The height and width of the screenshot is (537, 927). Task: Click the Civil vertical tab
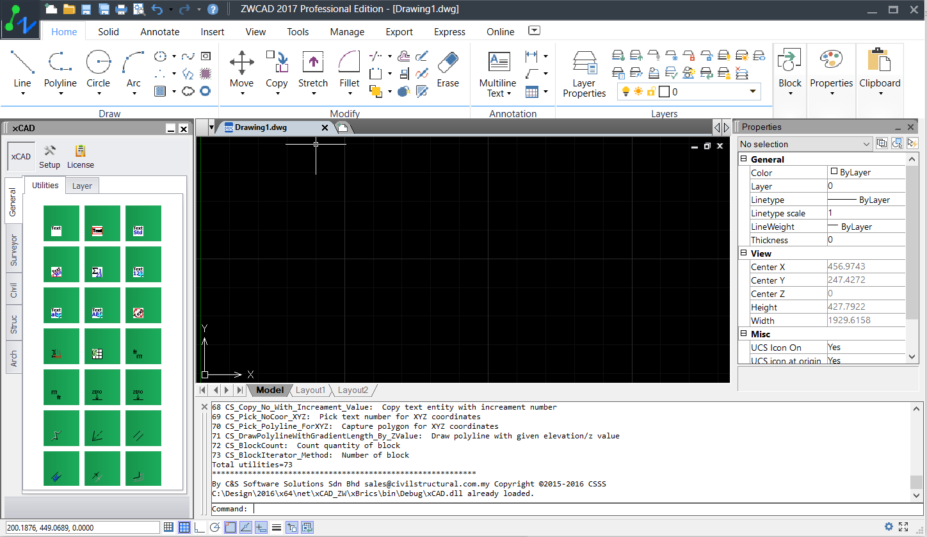point(13,291)
